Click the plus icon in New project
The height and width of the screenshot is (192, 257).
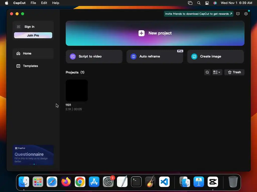click(x=142, y=33)
